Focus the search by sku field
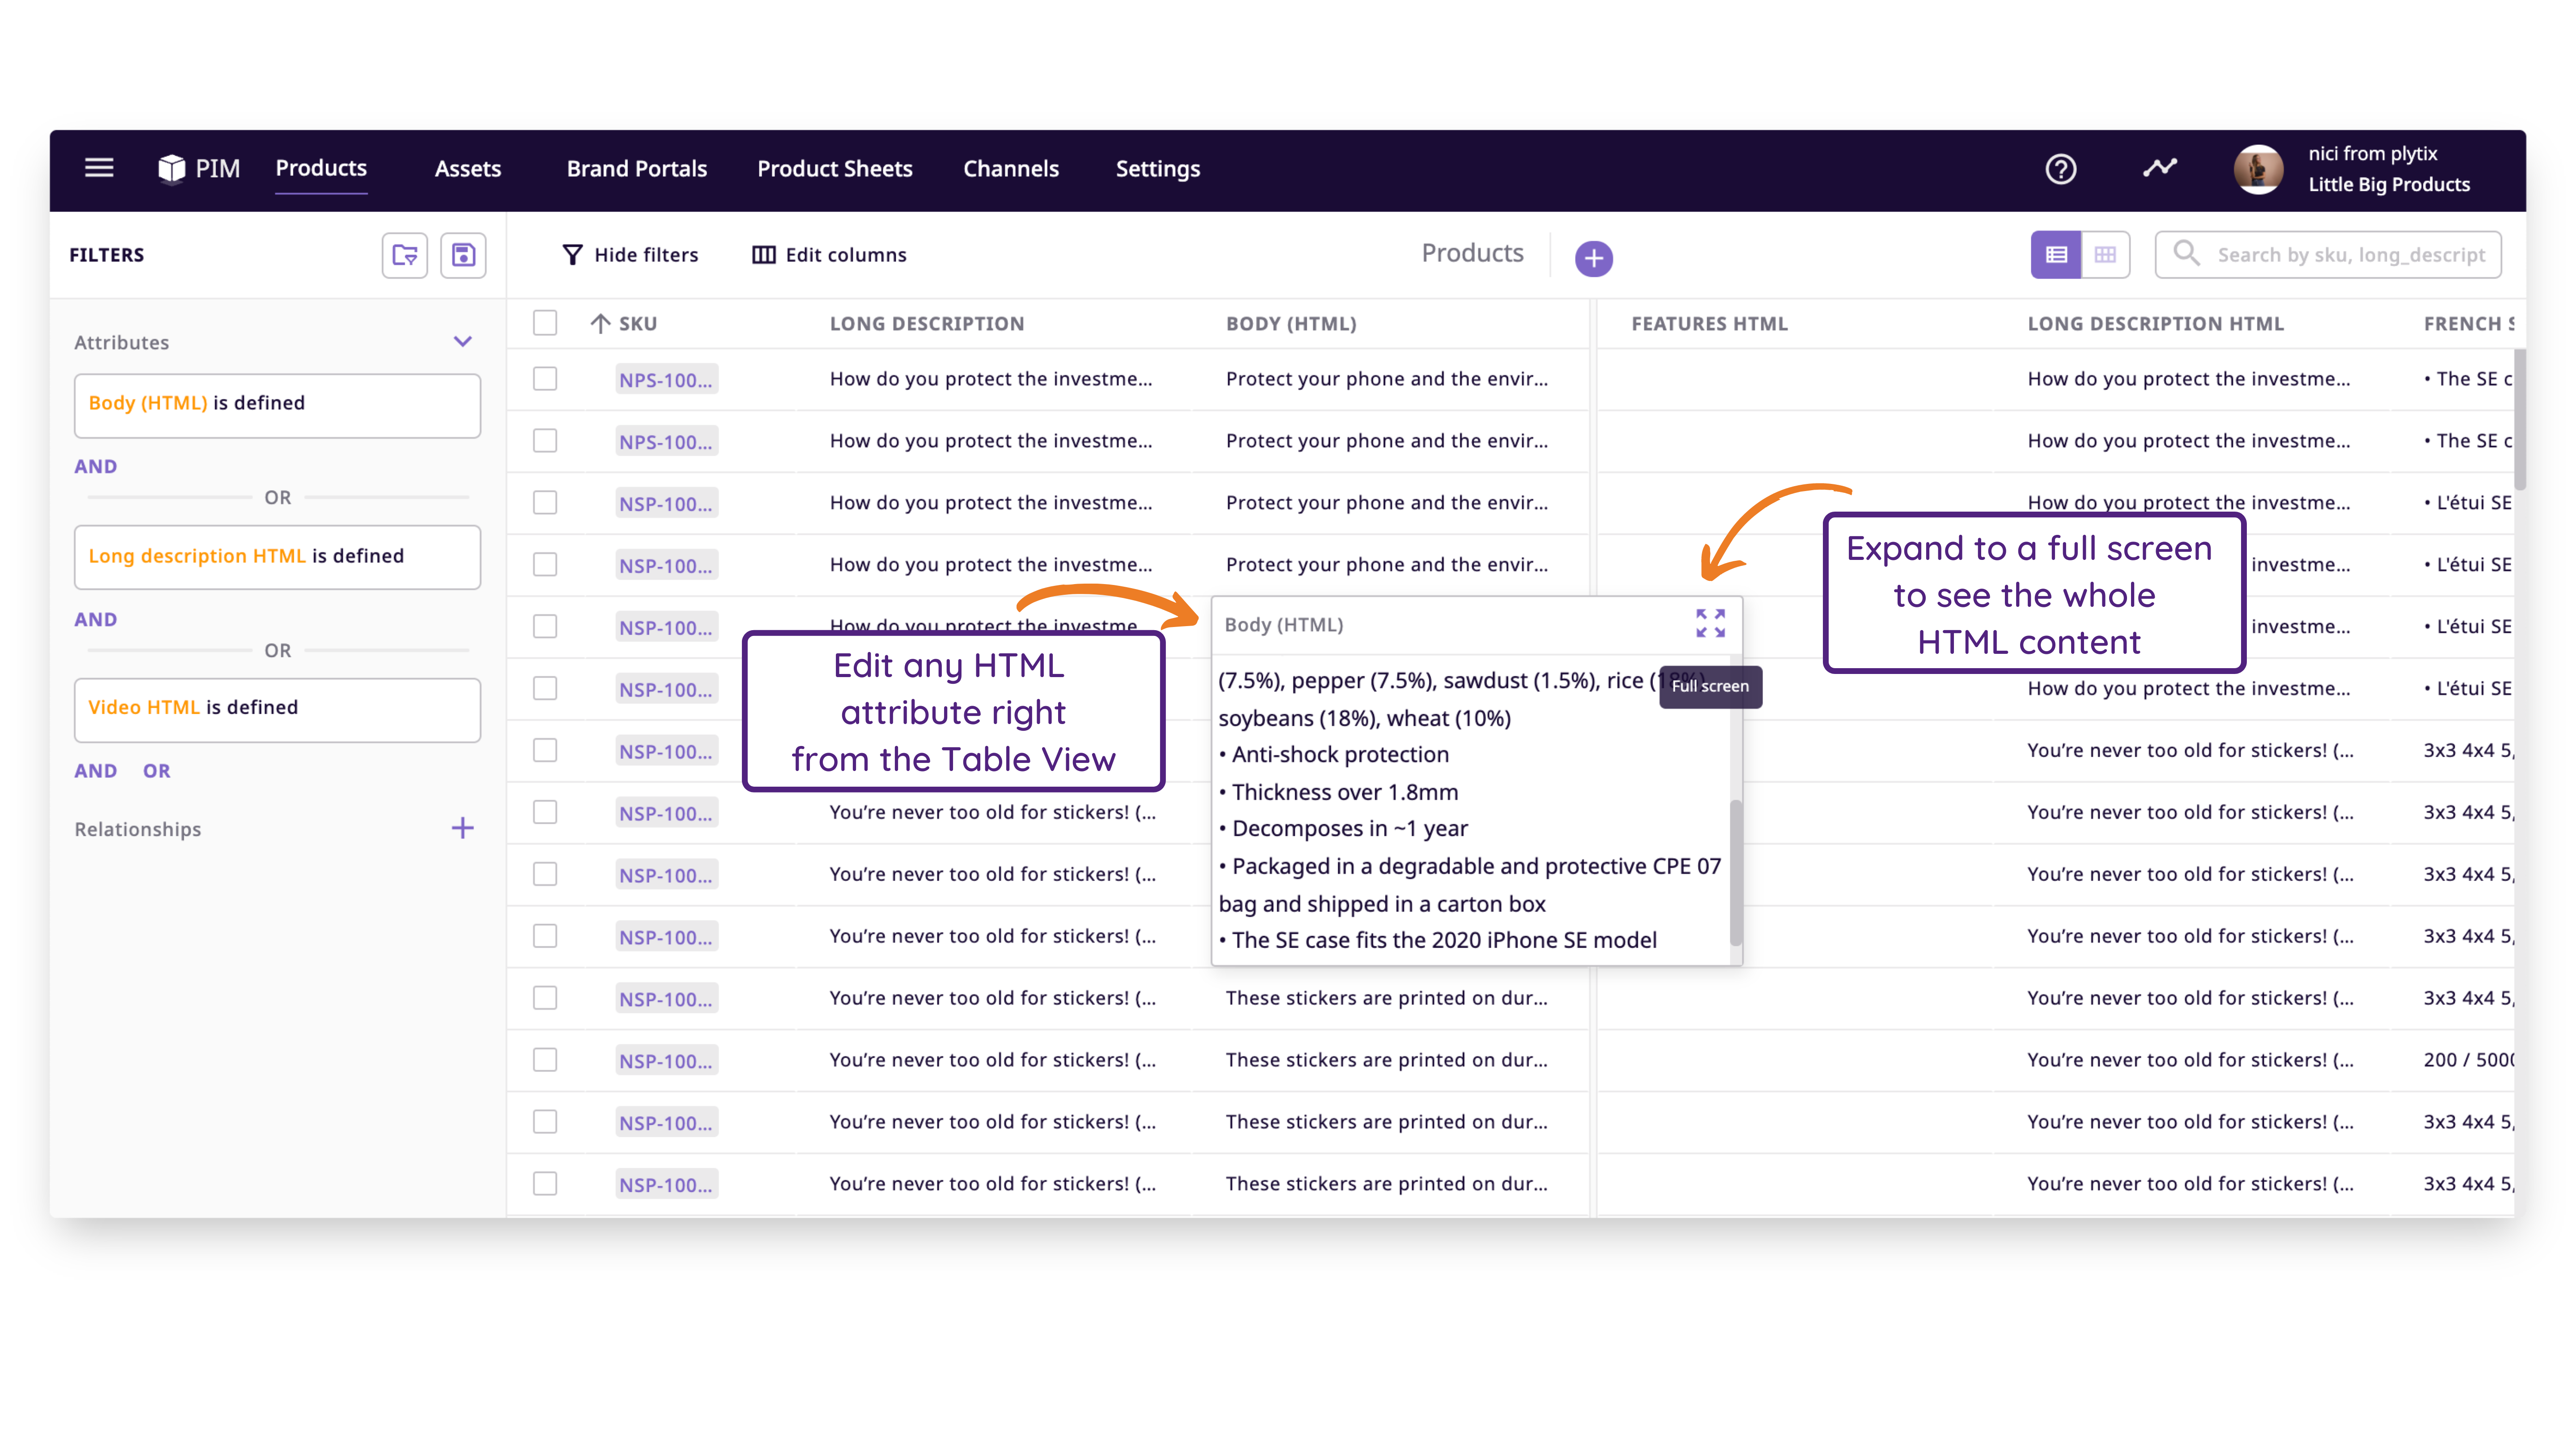Screen dimensions: 2576x1449 [x=2328, y=255]
